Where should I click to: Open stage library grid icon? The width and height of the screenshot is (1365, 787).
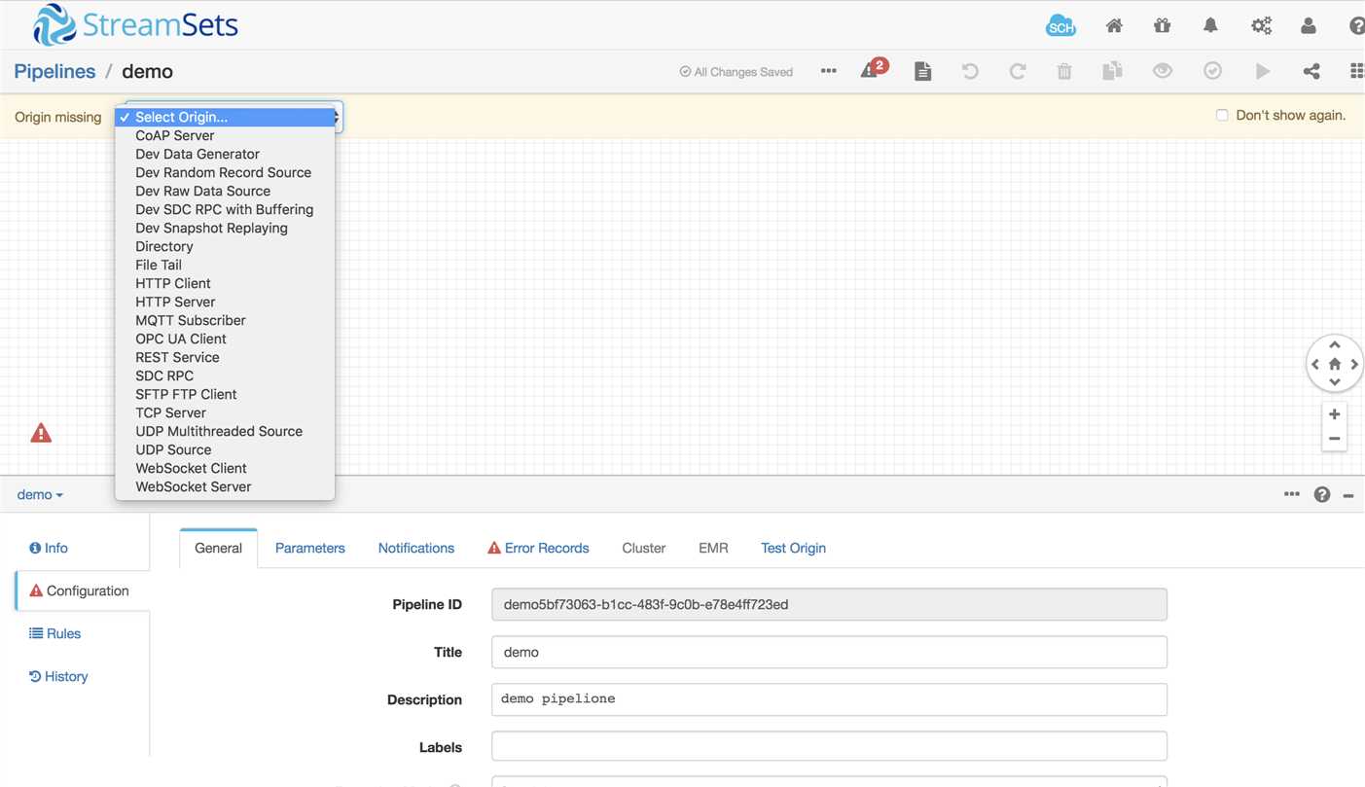1357,71
